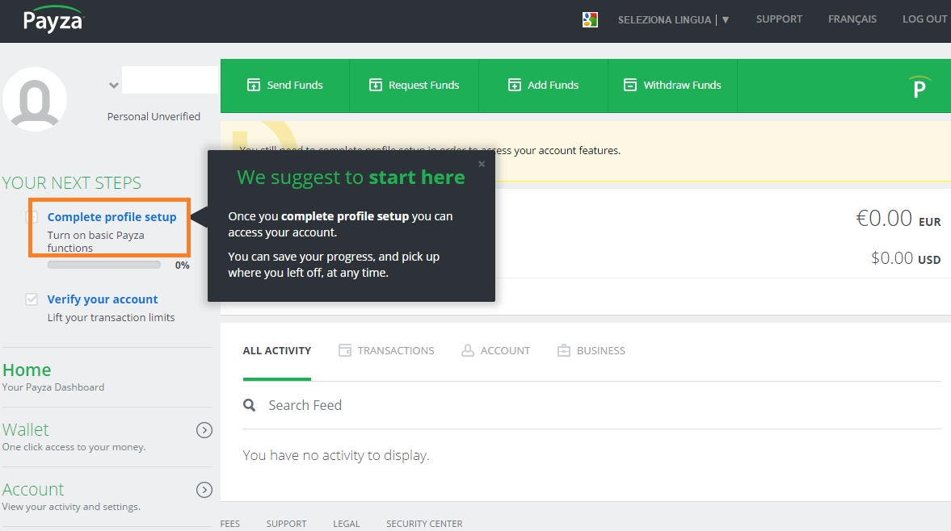Click the Payza P icon in green bar

pos(919,87)
